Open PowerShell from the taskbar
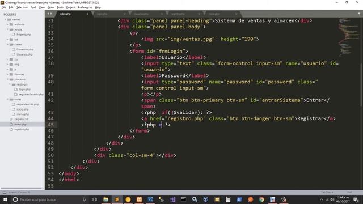This screenshot has height=204, width=363. point(239,199)
